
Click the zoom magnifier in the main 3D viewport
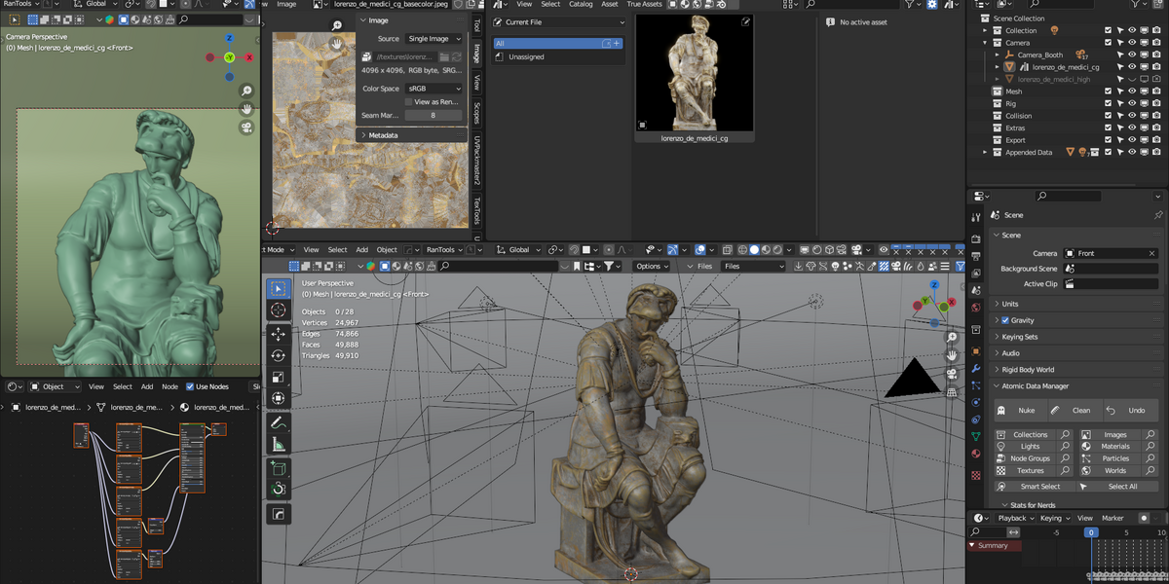(x=952, y=338)
